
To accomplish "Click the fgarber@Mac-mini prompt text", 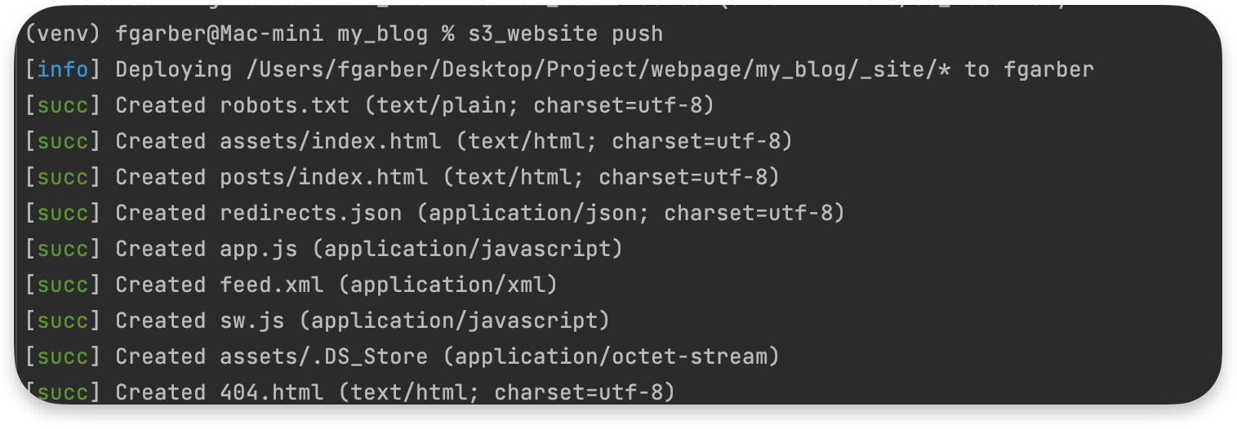I will point(220,34).
